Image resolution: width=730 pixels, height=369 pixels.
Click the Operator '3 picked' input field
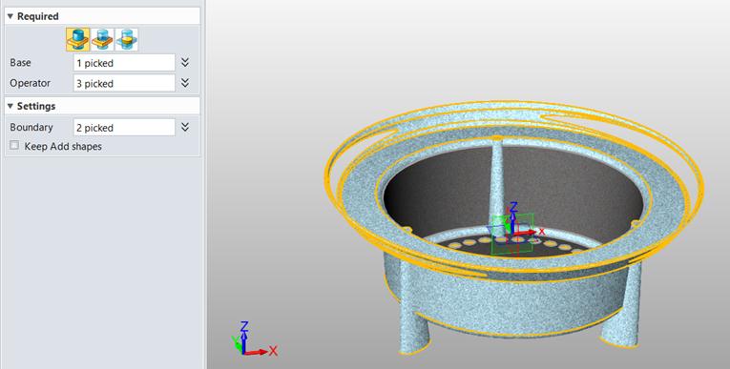point(124,83)
